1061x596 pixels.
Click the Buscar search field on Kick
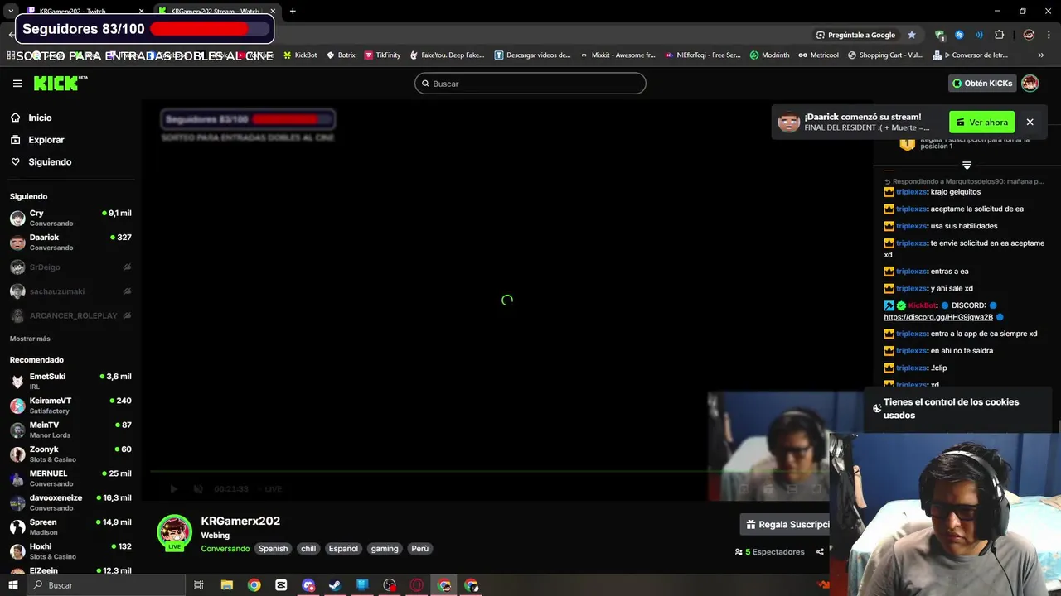point(530,84)
